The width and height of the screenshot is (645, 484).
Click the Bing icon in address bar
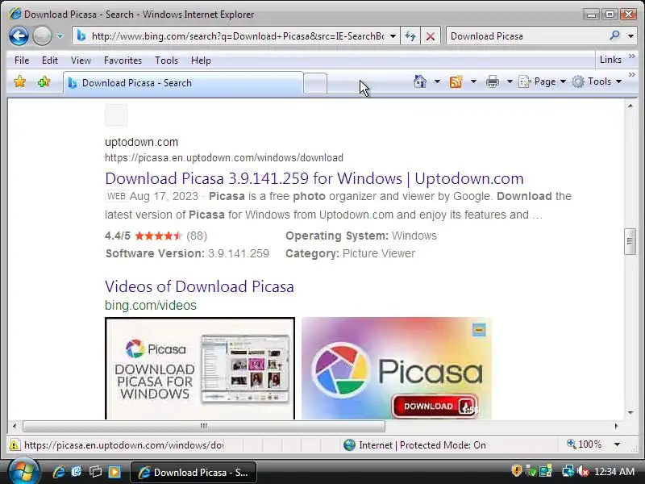pyautogui.click(x=81, y=35)
